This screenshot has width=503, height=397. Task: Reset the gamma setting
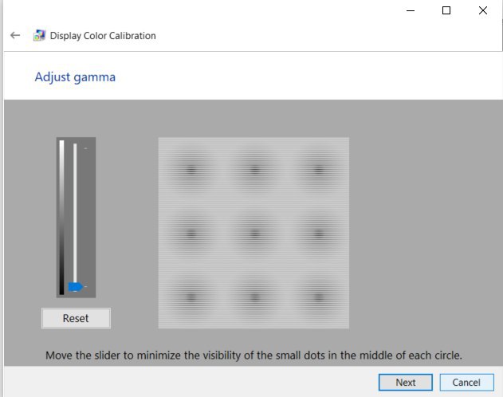[x=76, y=318]
